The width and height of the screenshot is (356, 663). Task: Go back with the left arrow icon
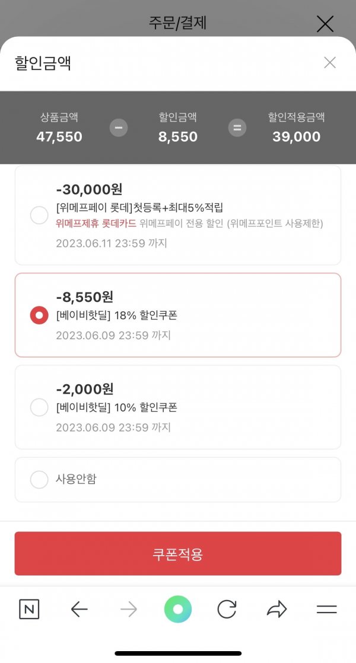point(79,609)
